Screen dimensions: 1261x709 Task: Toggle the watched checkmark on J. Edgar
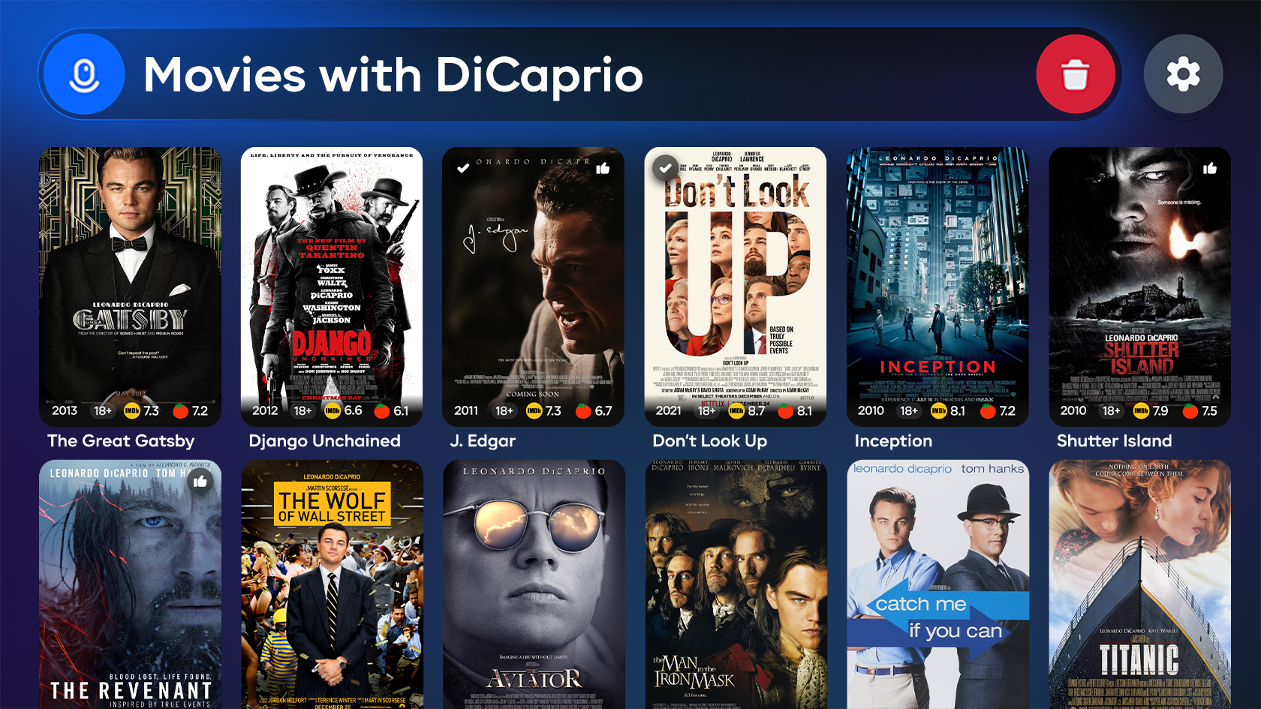point(463,168)
